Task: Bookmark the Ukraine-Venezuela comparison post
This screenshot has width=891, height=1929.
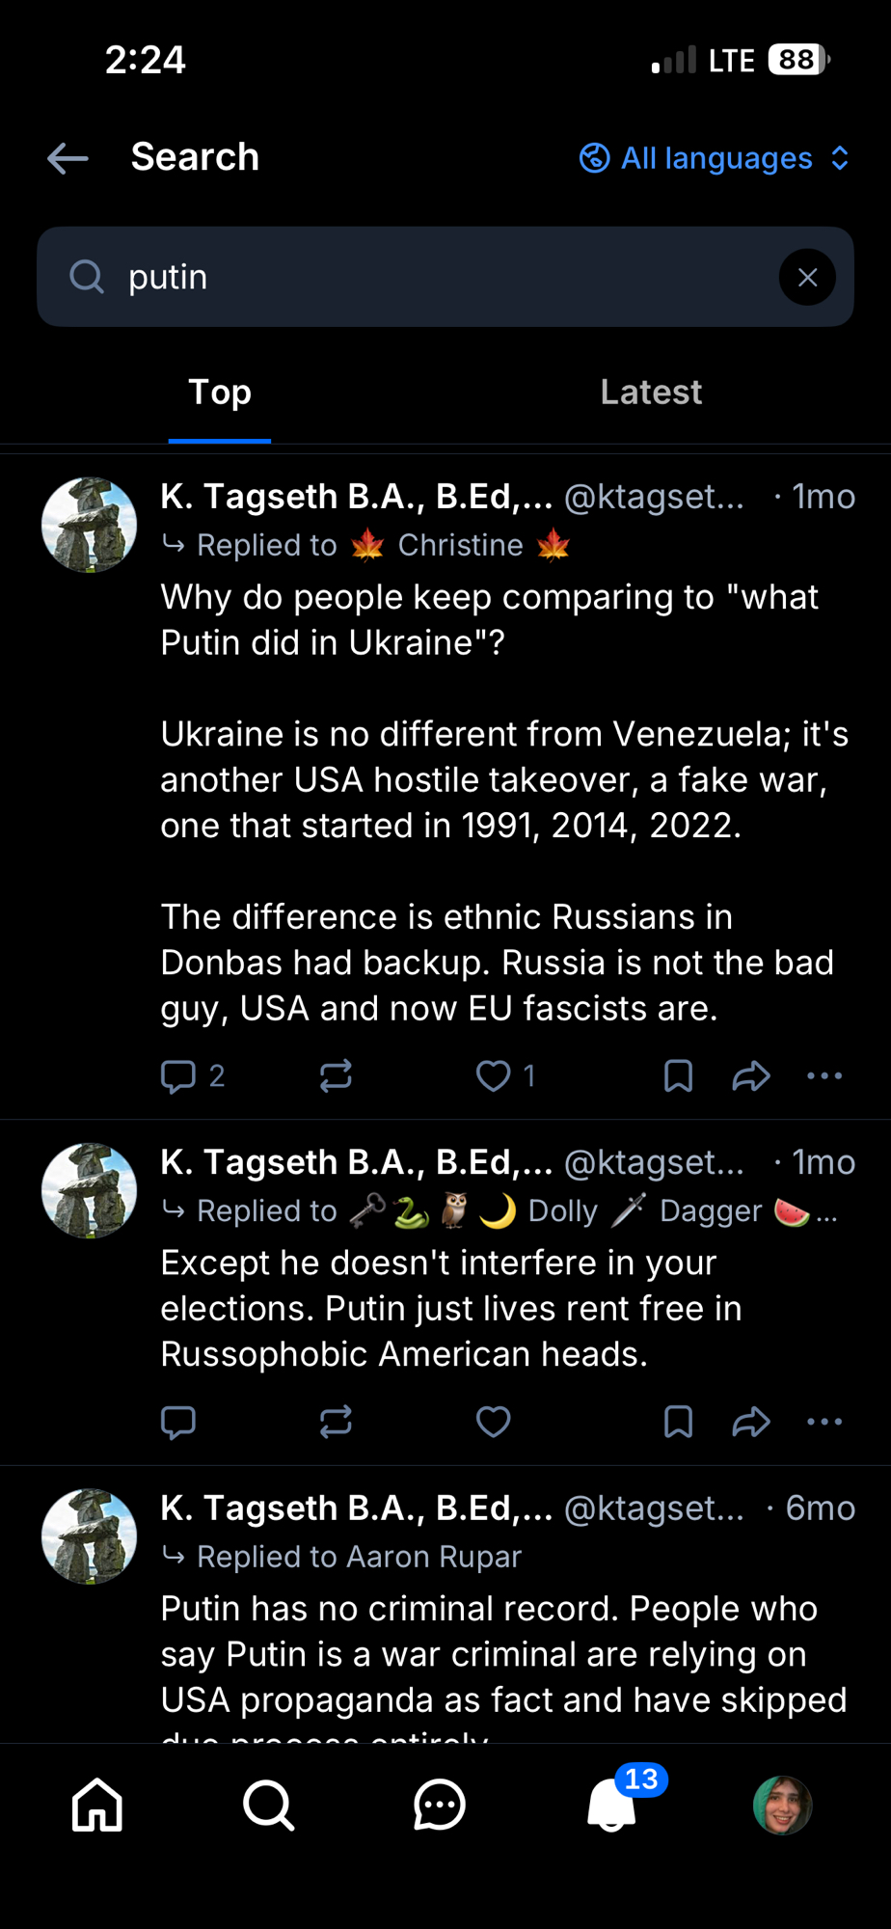Action: tap(678, 1075)
